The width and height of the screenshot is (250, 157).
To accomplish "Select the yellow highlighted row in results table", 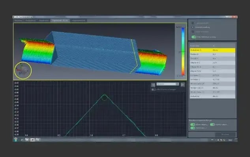I will (212, 50).
